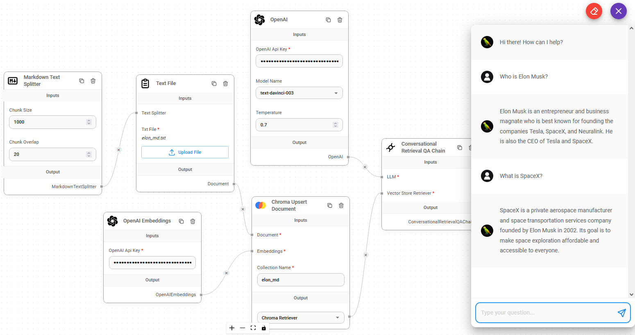Focus the Chunk Size input field
The height and width of the screenshot is (335, 635).
(x=52, y=122)
